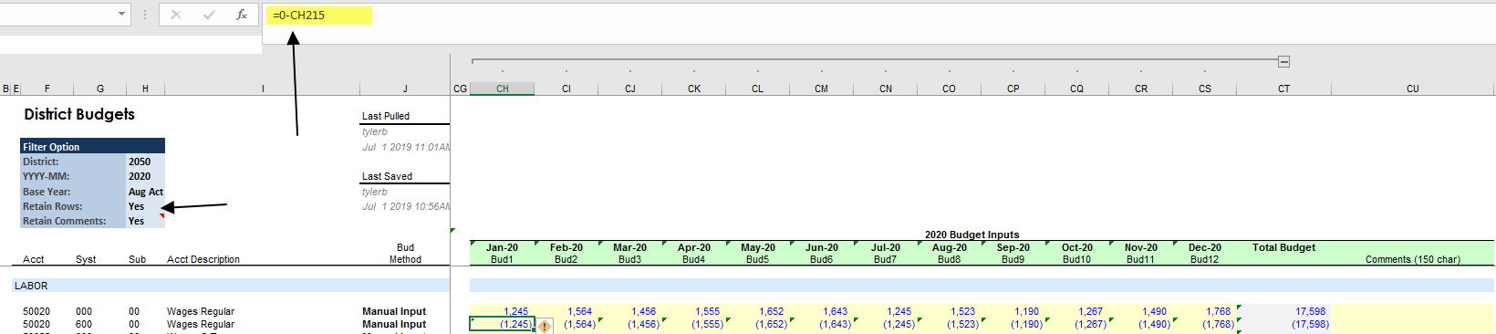Click the Dec-20 Bud12 header cell
The width and height of the screenshot is (1496, 334).
coord(1205,253)
